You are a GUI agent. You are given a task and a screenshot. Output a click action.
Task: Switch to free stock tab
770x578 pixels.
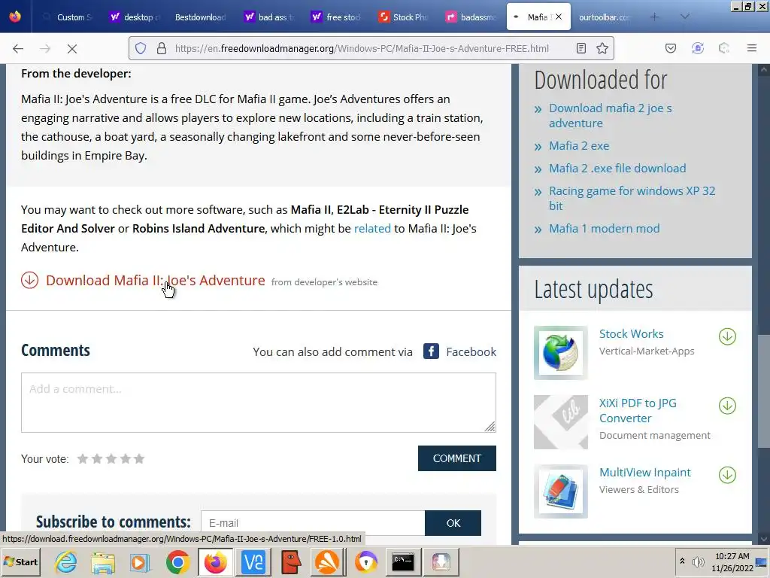pyautogui.click(x=336, y=17)
